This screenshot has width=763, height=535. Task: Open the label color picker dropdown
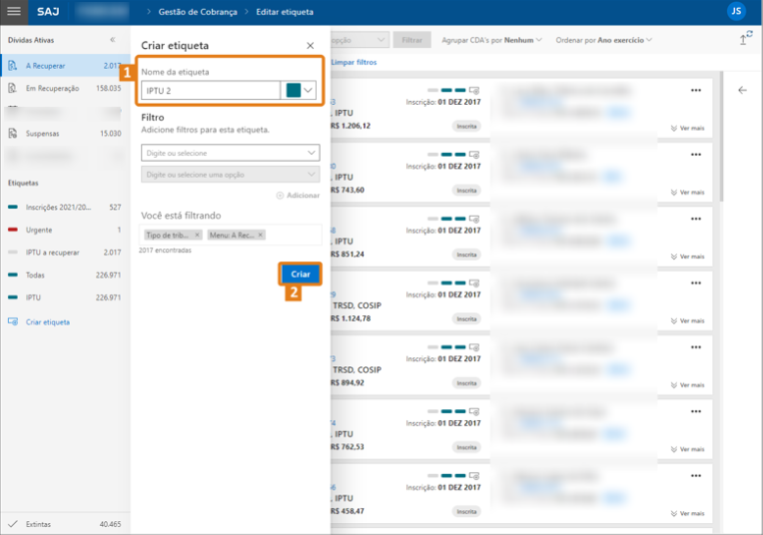(302, 90)
